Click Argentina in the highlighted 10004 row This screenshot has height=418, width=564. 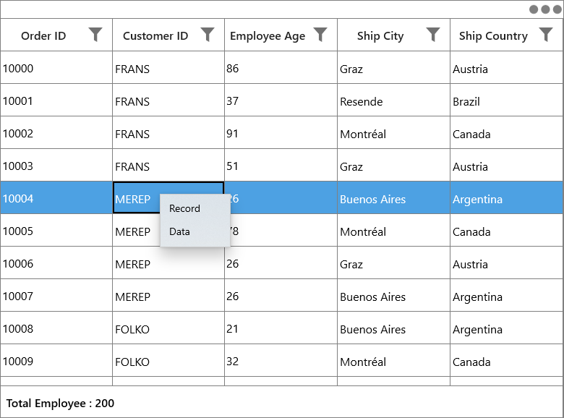click(x=506, y=198)
